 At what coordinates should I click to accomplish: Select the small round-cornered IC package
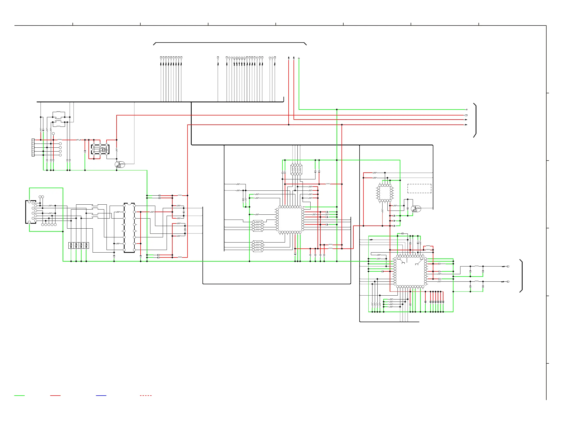click(x=385, y=193)
